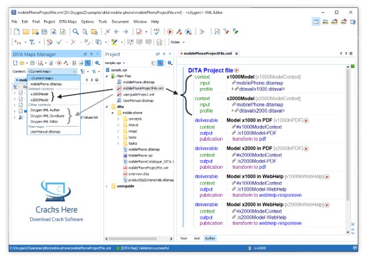Collapse the dita folder
Image resolution: width=367 pixels, height=260 pixels.
point(107,107)
